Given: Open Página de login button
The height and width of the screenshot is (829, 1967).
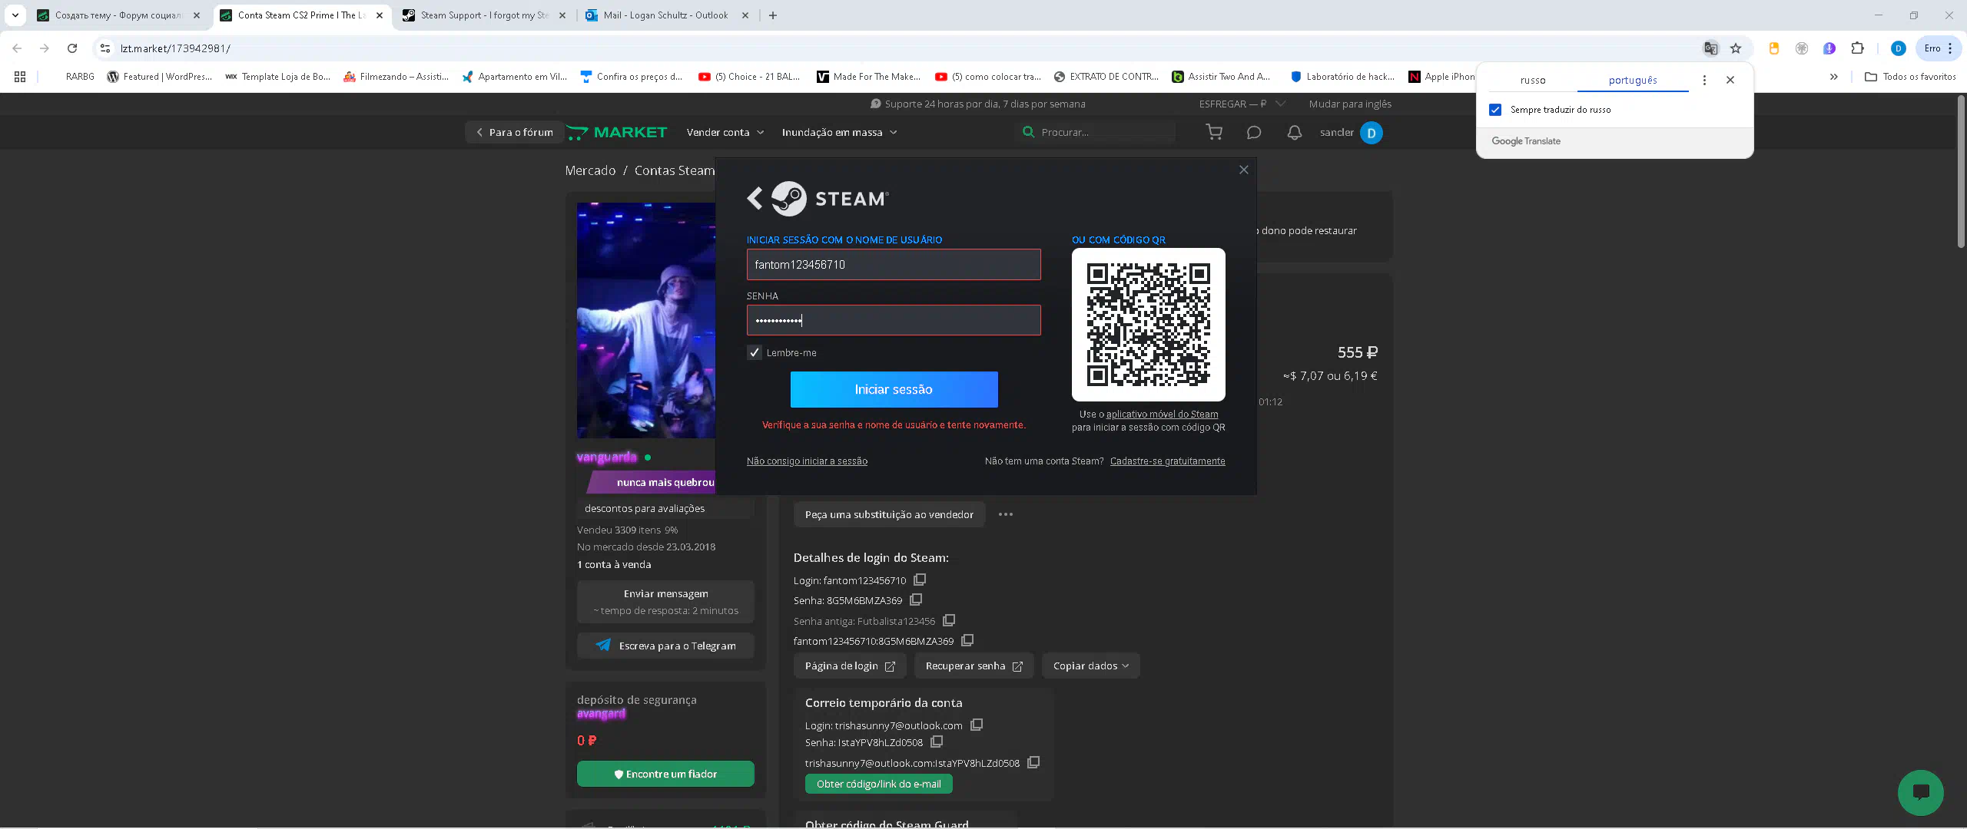Looking at the screenshot, I should [850, 666].
